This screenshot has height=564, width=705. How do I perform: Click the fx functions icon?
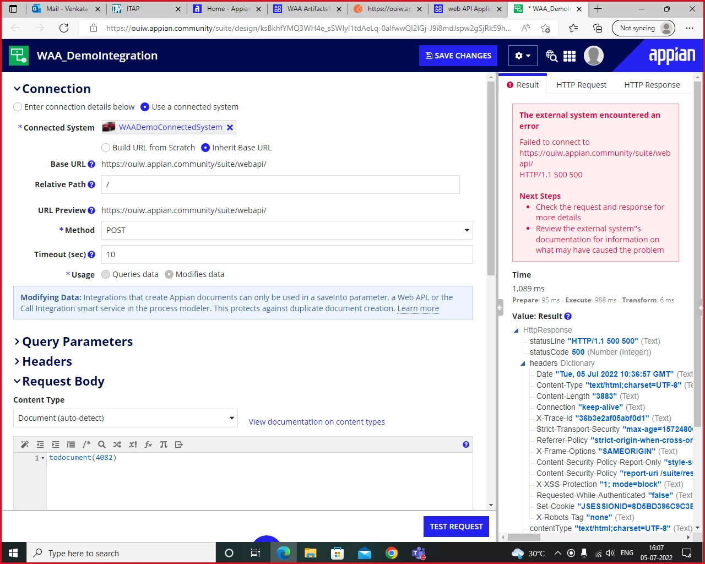coord(148,444)
